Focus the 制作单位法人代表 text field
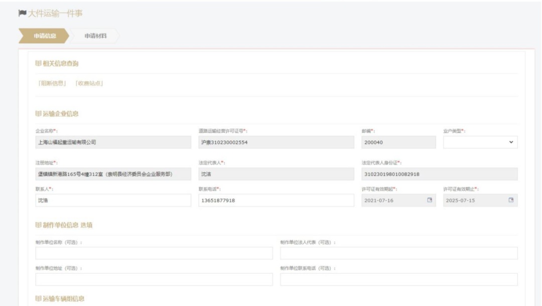The image size is (542, 306). coord(398,253)
